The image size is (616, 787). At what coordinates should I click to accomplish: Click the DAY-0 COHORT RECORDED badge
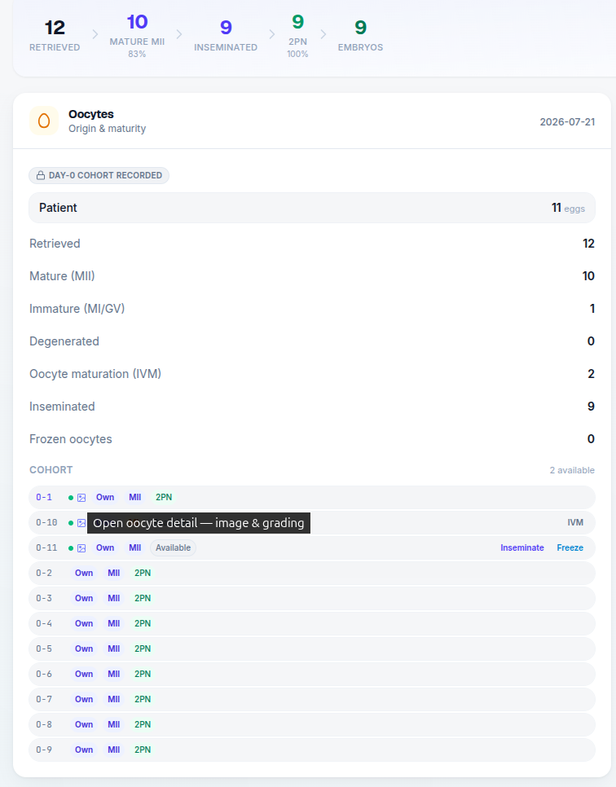pos(99,176)
